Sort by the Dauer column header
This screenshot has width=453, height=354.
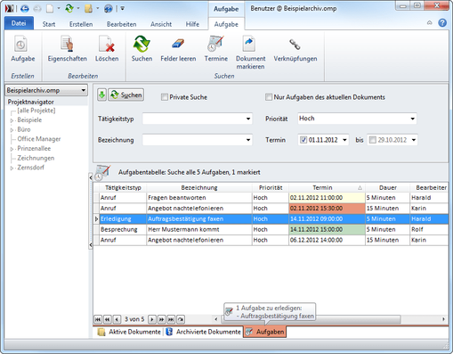[x=388, y=187]
